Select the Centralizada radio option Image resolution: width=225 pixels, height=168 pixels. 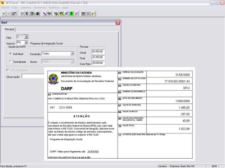point(11,61)
